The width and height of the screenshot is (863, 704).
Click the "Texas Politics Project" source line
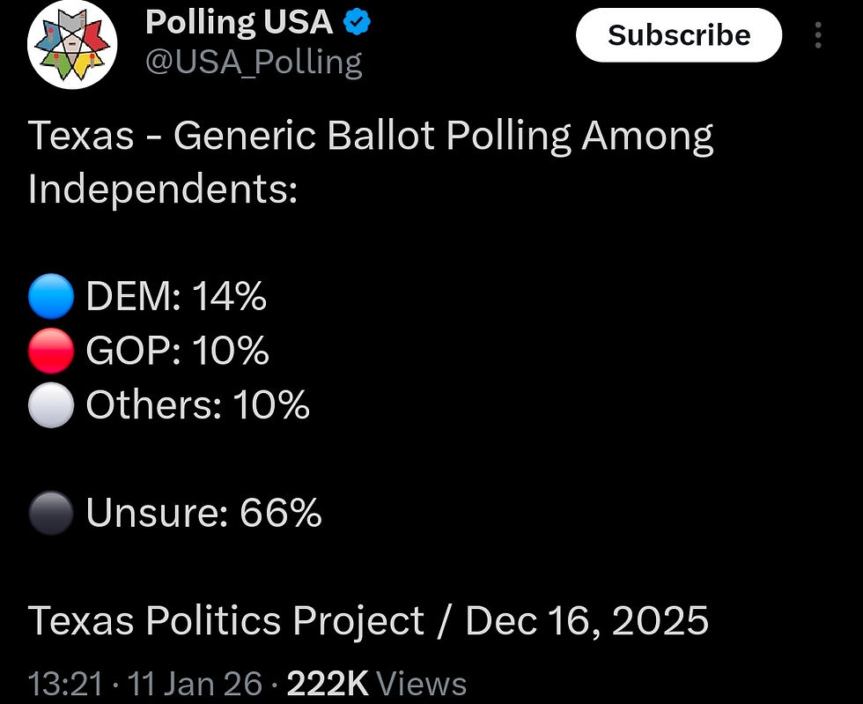(x=227, y=621)
